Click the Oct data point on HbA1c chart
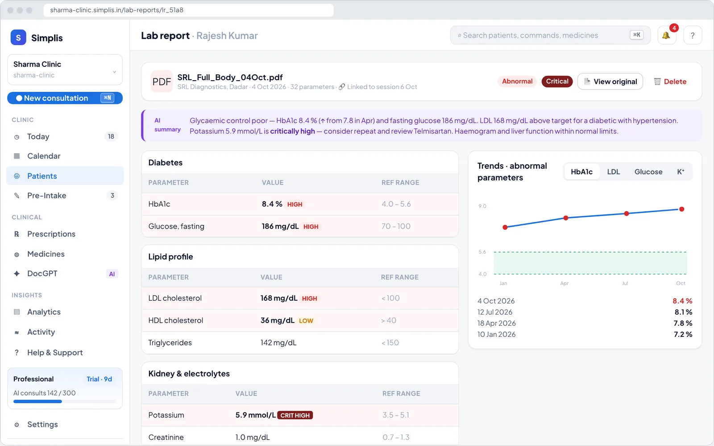The width and height of the screenshot is (714, 446). [x=681, y=209]
